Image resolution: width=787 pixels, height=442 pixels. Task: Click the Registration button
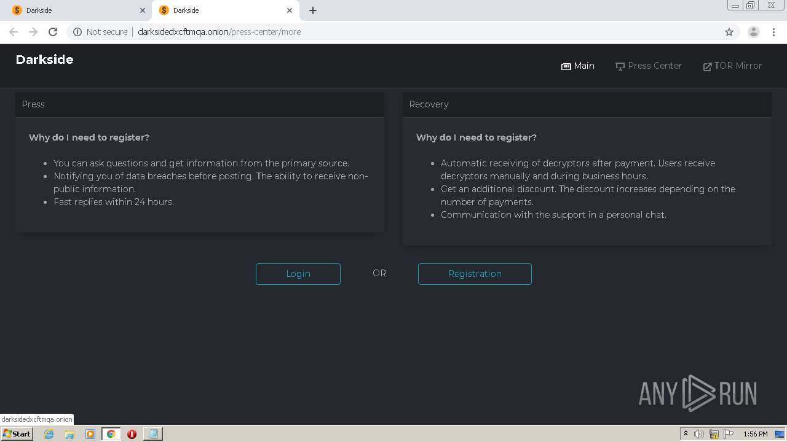(x=475, y=274)
